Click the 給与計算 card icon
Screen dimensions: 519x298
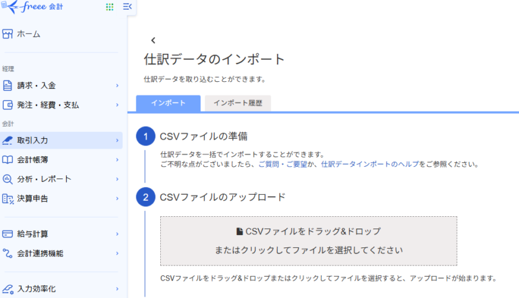[x=8, y=234]
